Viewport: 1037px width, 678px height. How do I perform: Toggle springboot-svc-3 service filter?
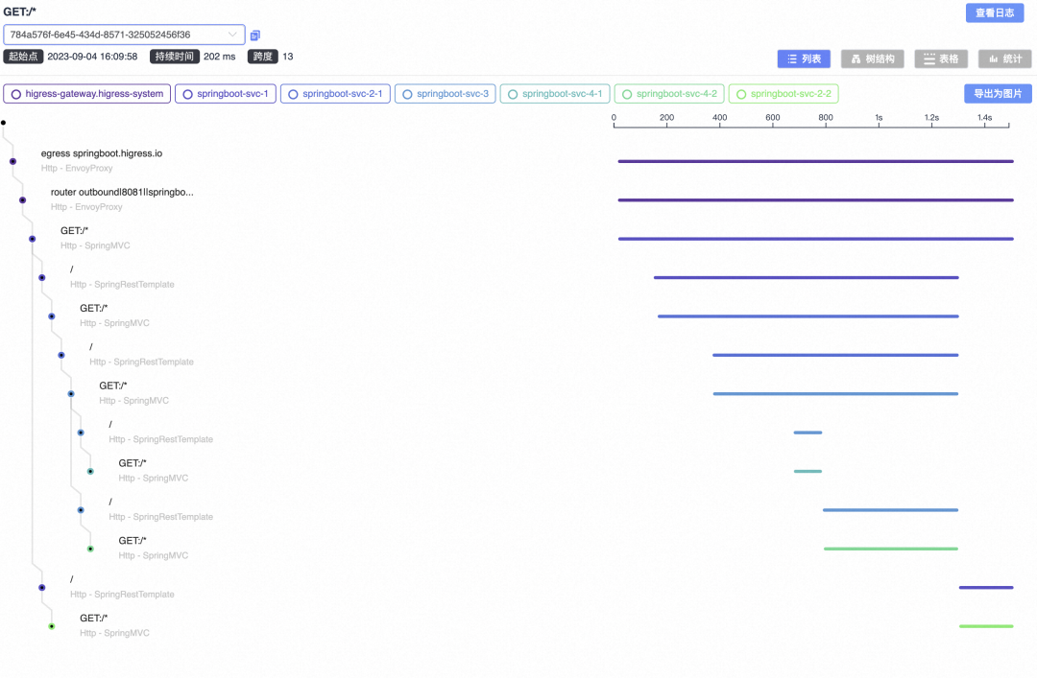[446, 94]
